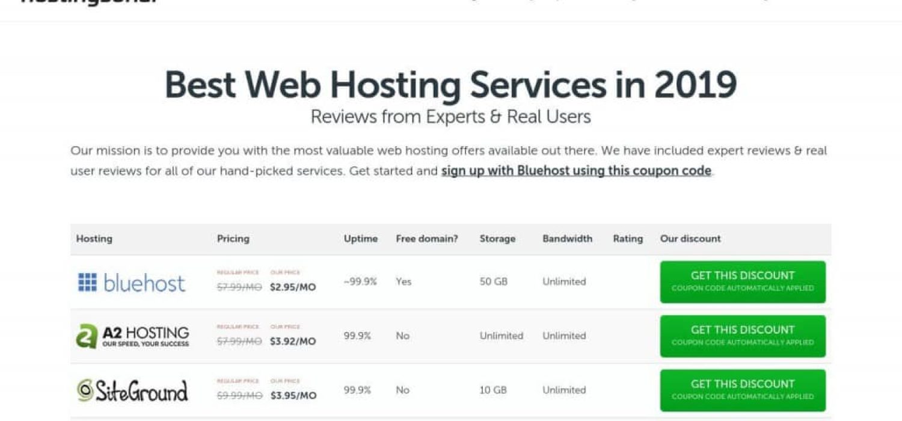Click A2 Hosting's $3.92/MO price

(293, 342)
